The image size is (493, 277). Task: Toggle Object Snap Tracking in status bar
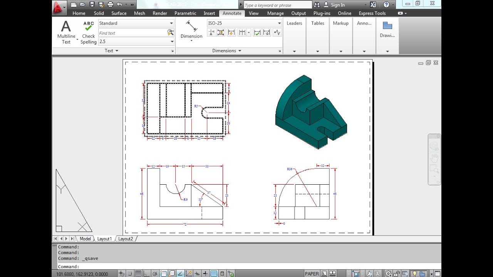(180, 274)
